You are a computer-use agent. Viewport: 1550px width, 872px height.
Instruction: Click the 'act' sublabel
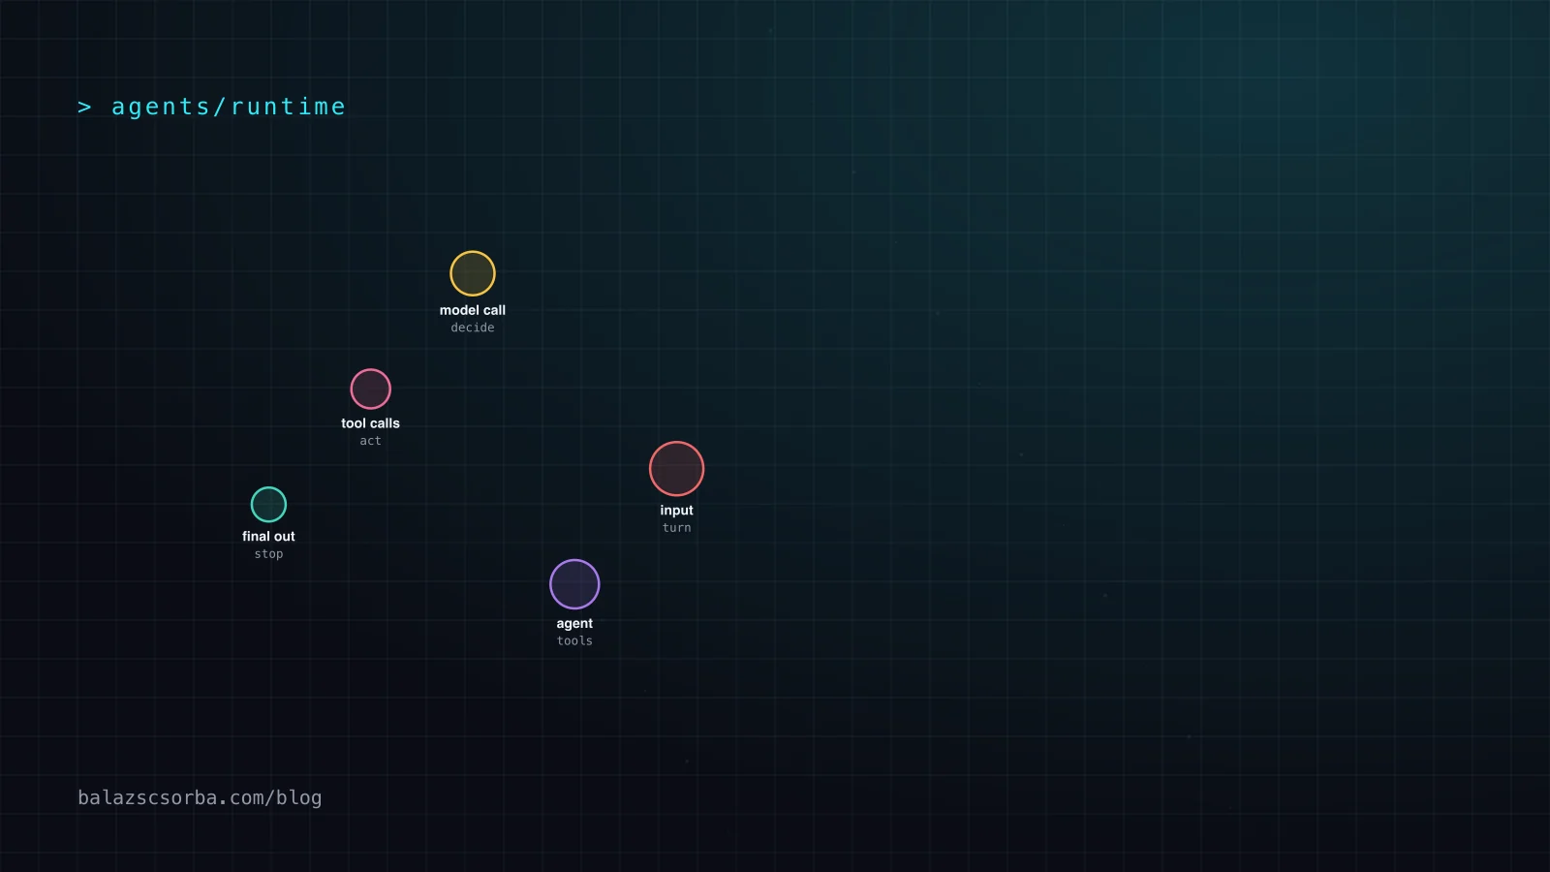(x=370, y=441)
